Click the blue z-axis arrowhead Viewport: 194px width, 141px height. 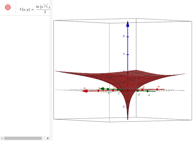tap(128, 24)
